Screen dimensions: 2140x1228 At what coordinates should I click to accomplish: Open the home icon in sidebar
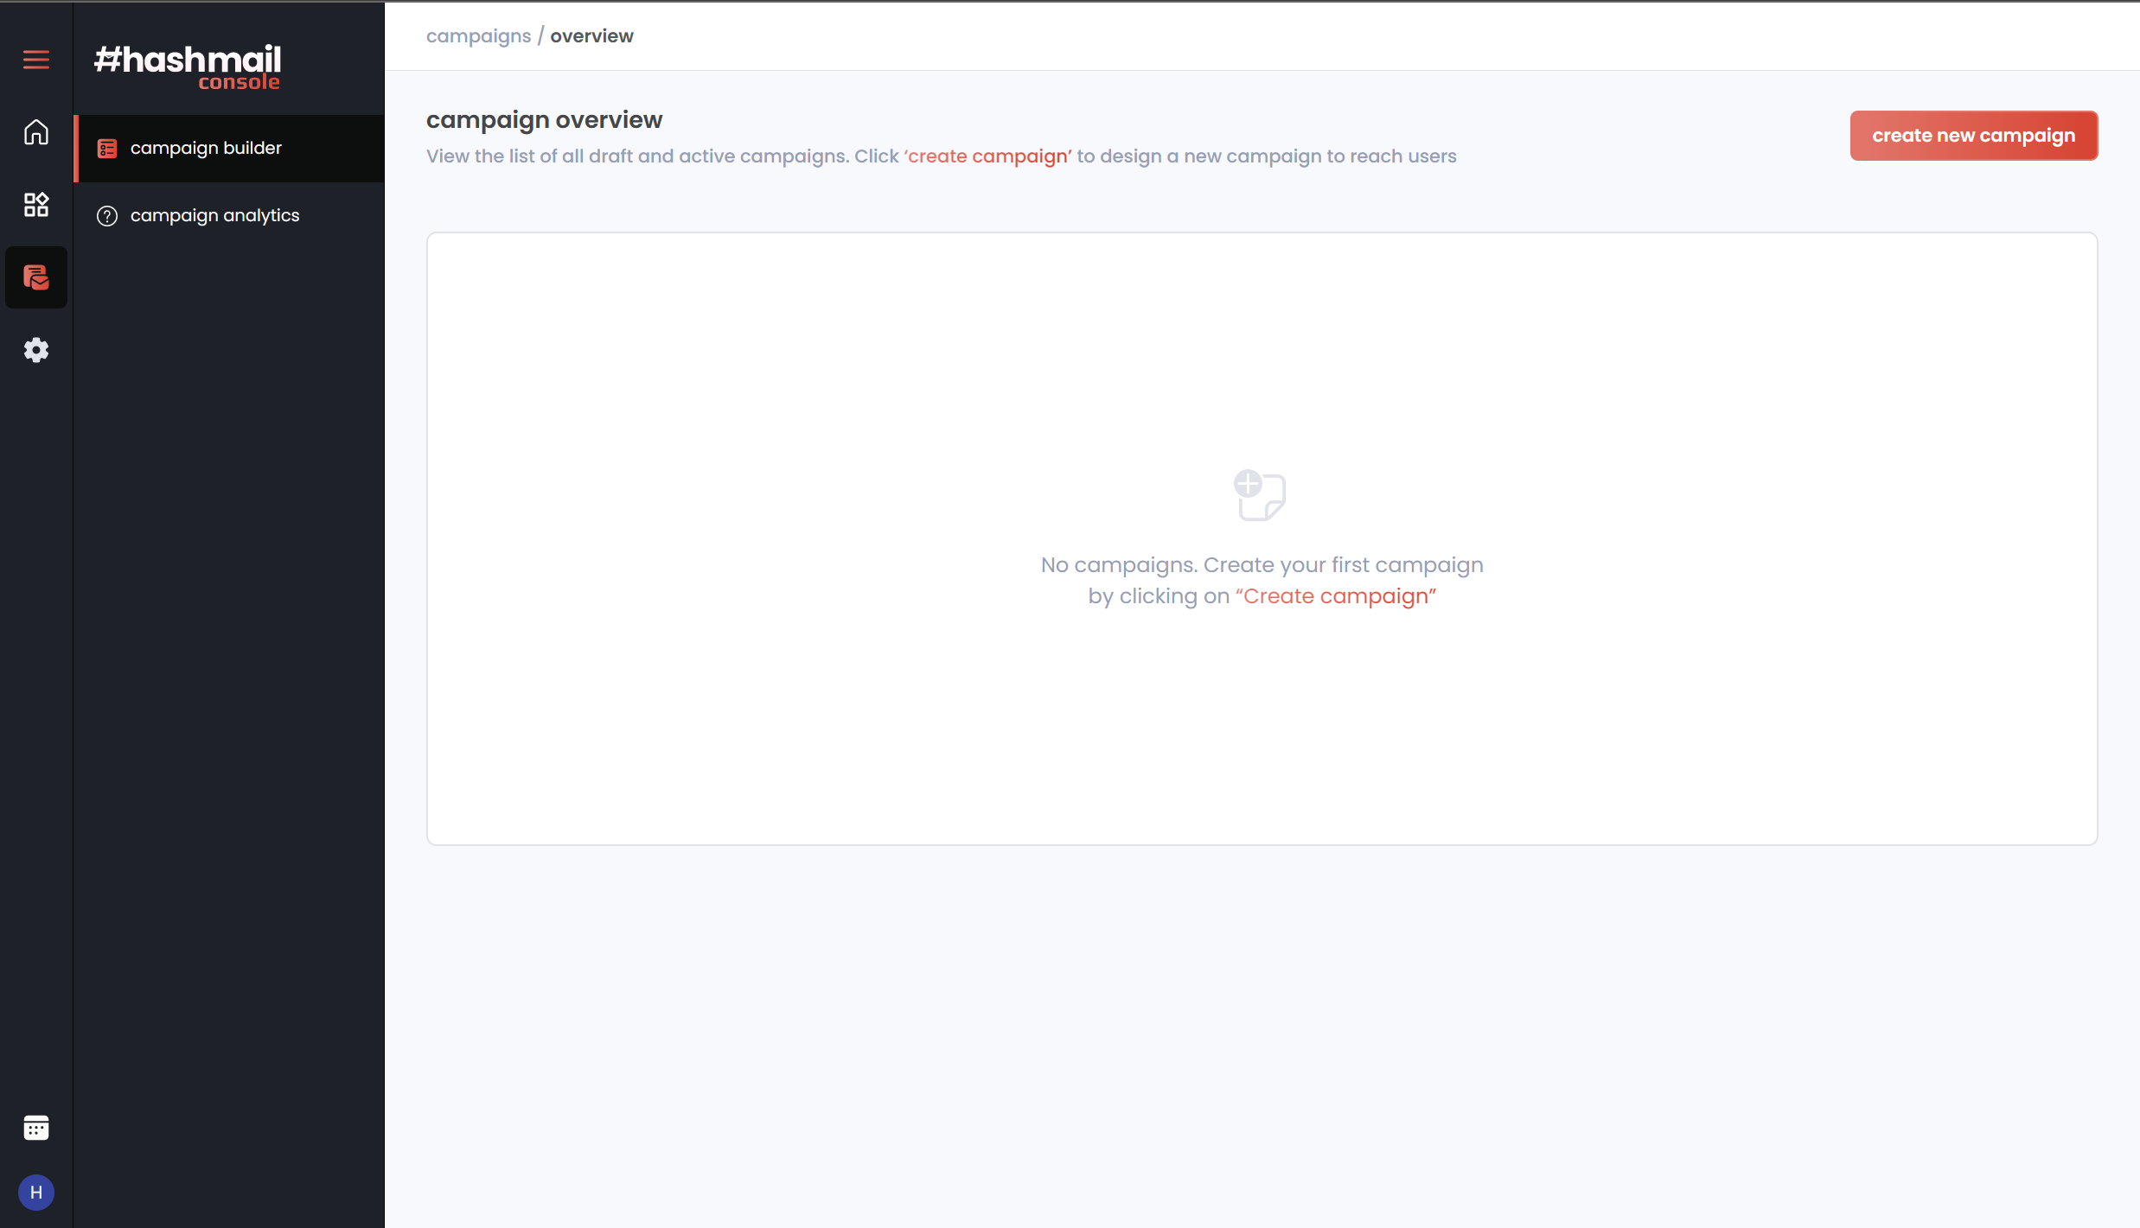click(x=35, y=132)
